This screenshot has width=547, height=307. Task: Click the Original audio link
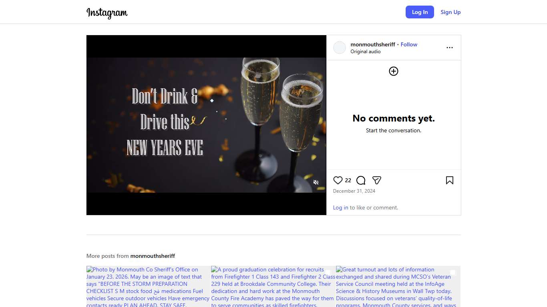[x=365, y=52]
